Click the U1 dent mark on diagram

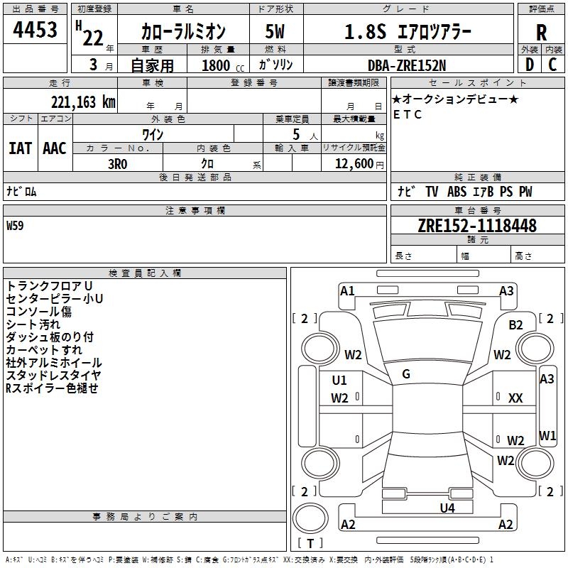coord(339,381)
